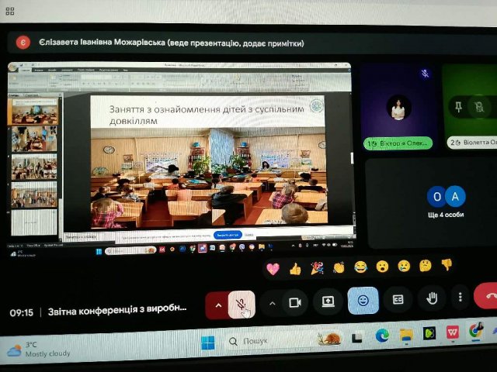
Task: Open Google Chrome from the taskbar
Action: tap(475, 331)
